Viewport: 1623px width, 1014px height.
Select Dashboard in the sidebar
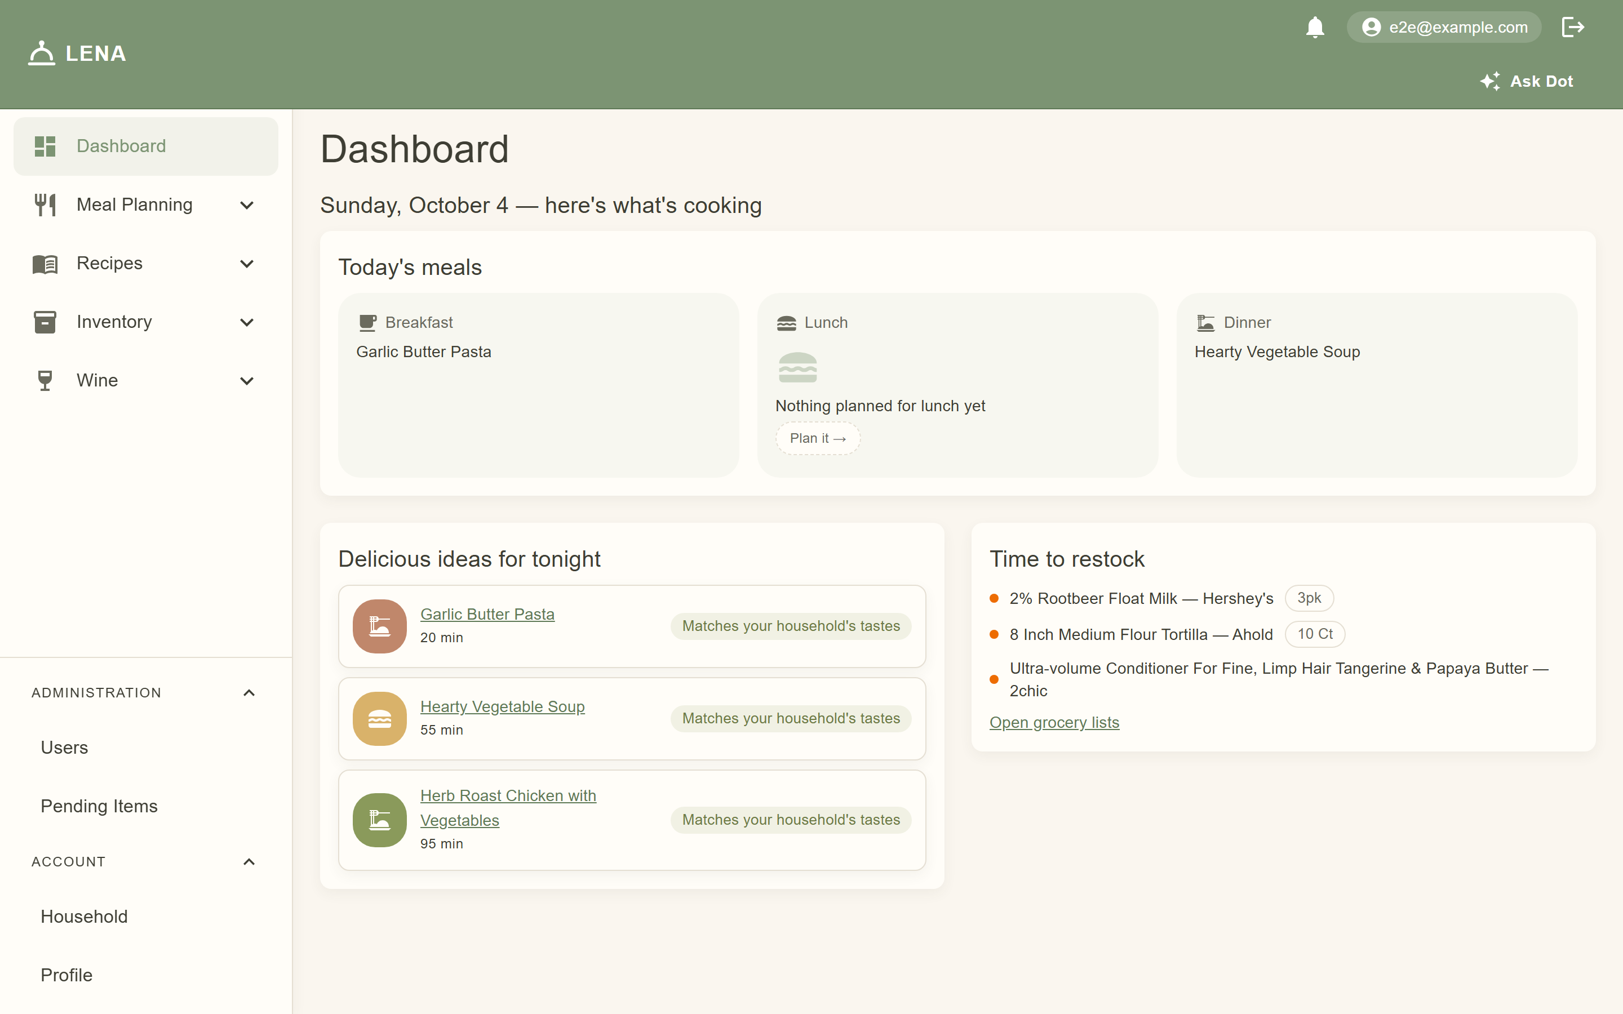[145, 146]
